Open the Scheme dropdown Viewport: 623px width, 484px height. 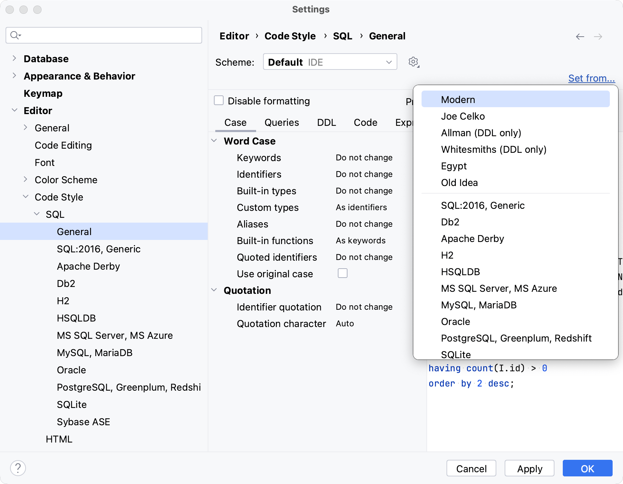[330, 62]
